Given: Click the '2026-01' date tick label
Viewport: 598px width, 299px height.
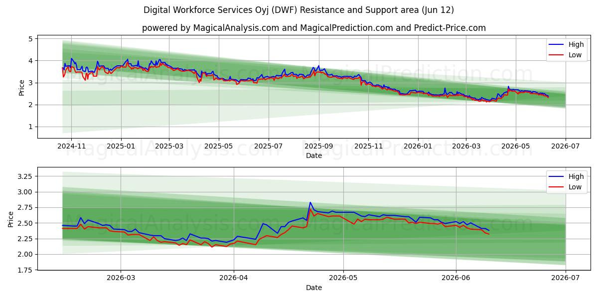Looking at the screenshot, I should coord(418,146).
